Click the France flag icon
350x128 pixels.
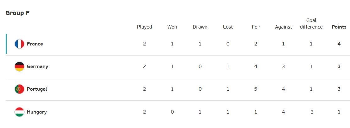coord(19,44)
